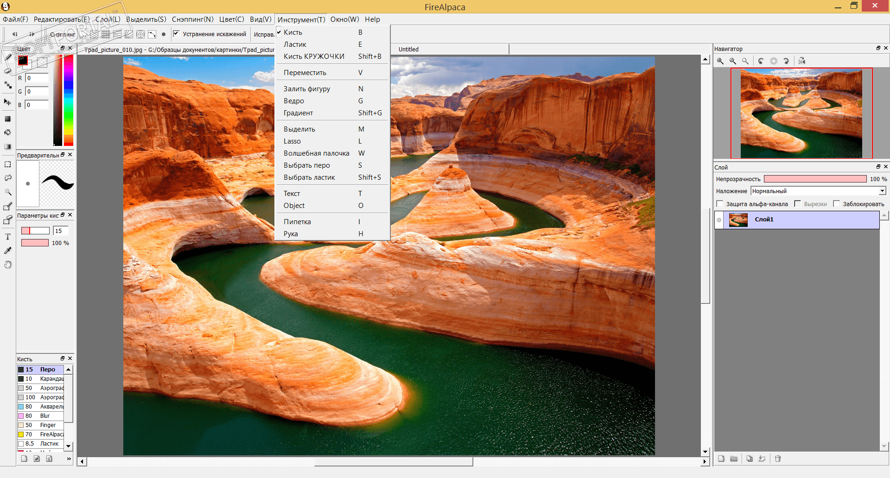Rotate the view right in Navigator
The image size is (890, 478).
[x=786, y=61]
